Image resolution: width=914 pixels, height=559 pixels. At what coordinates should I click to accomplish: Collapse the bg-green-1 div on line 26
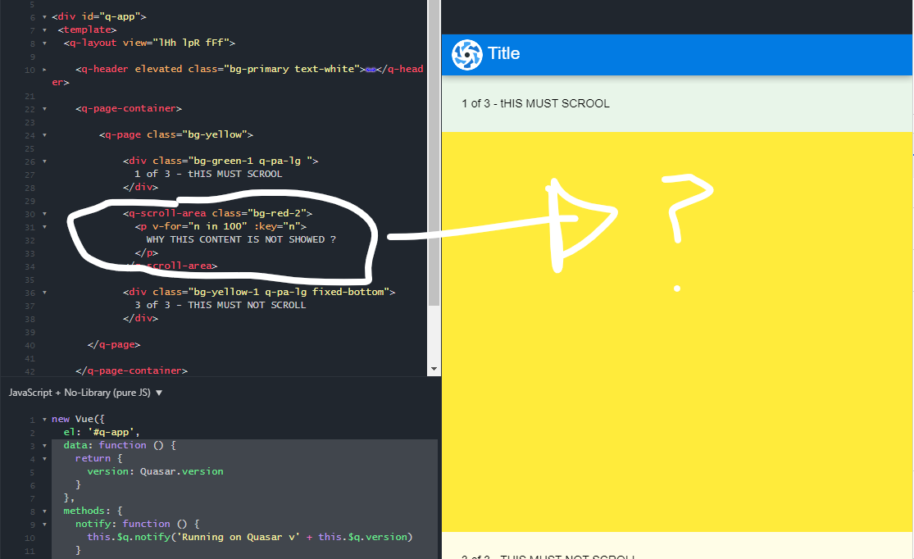click(43, 160)
